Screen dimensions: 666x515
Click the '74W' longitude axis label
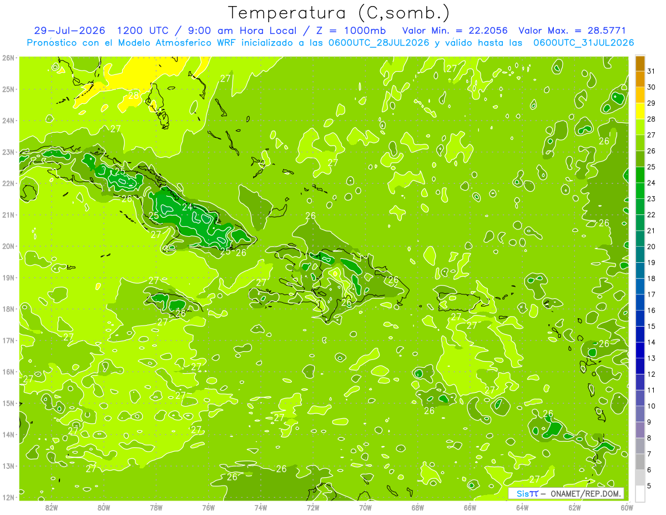pos(261,508)
